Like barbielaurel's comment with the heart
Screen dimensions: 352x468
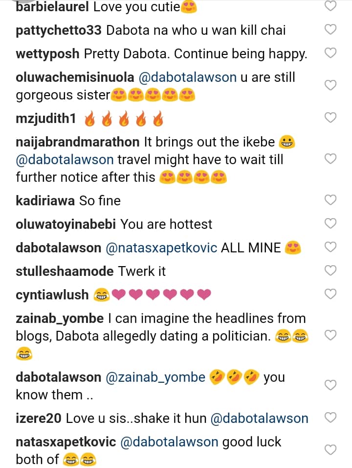[x=331, y=6]
